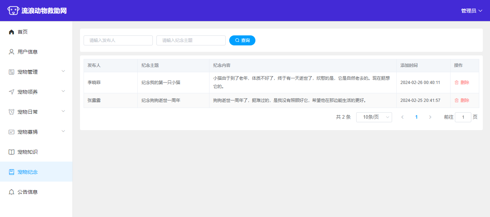Go to 用户信息 in the sidebar

(x=28, y=52)
